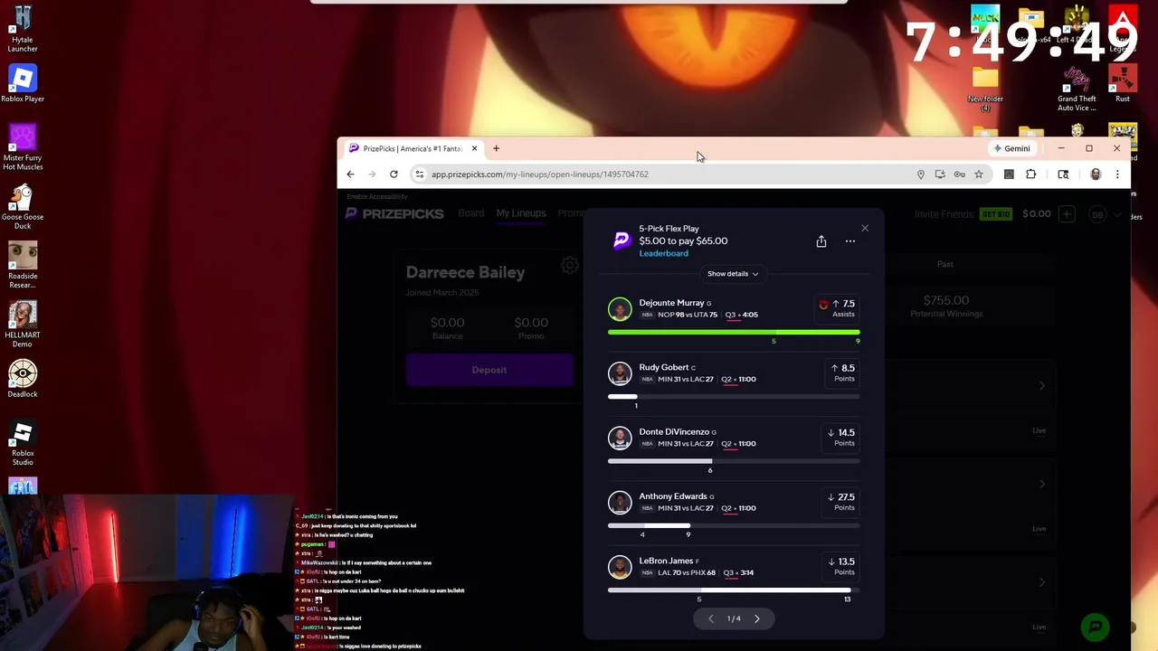Click Enable Accessibility link
This screenshot has width=1158, height=651.
[x=377, y=196]
